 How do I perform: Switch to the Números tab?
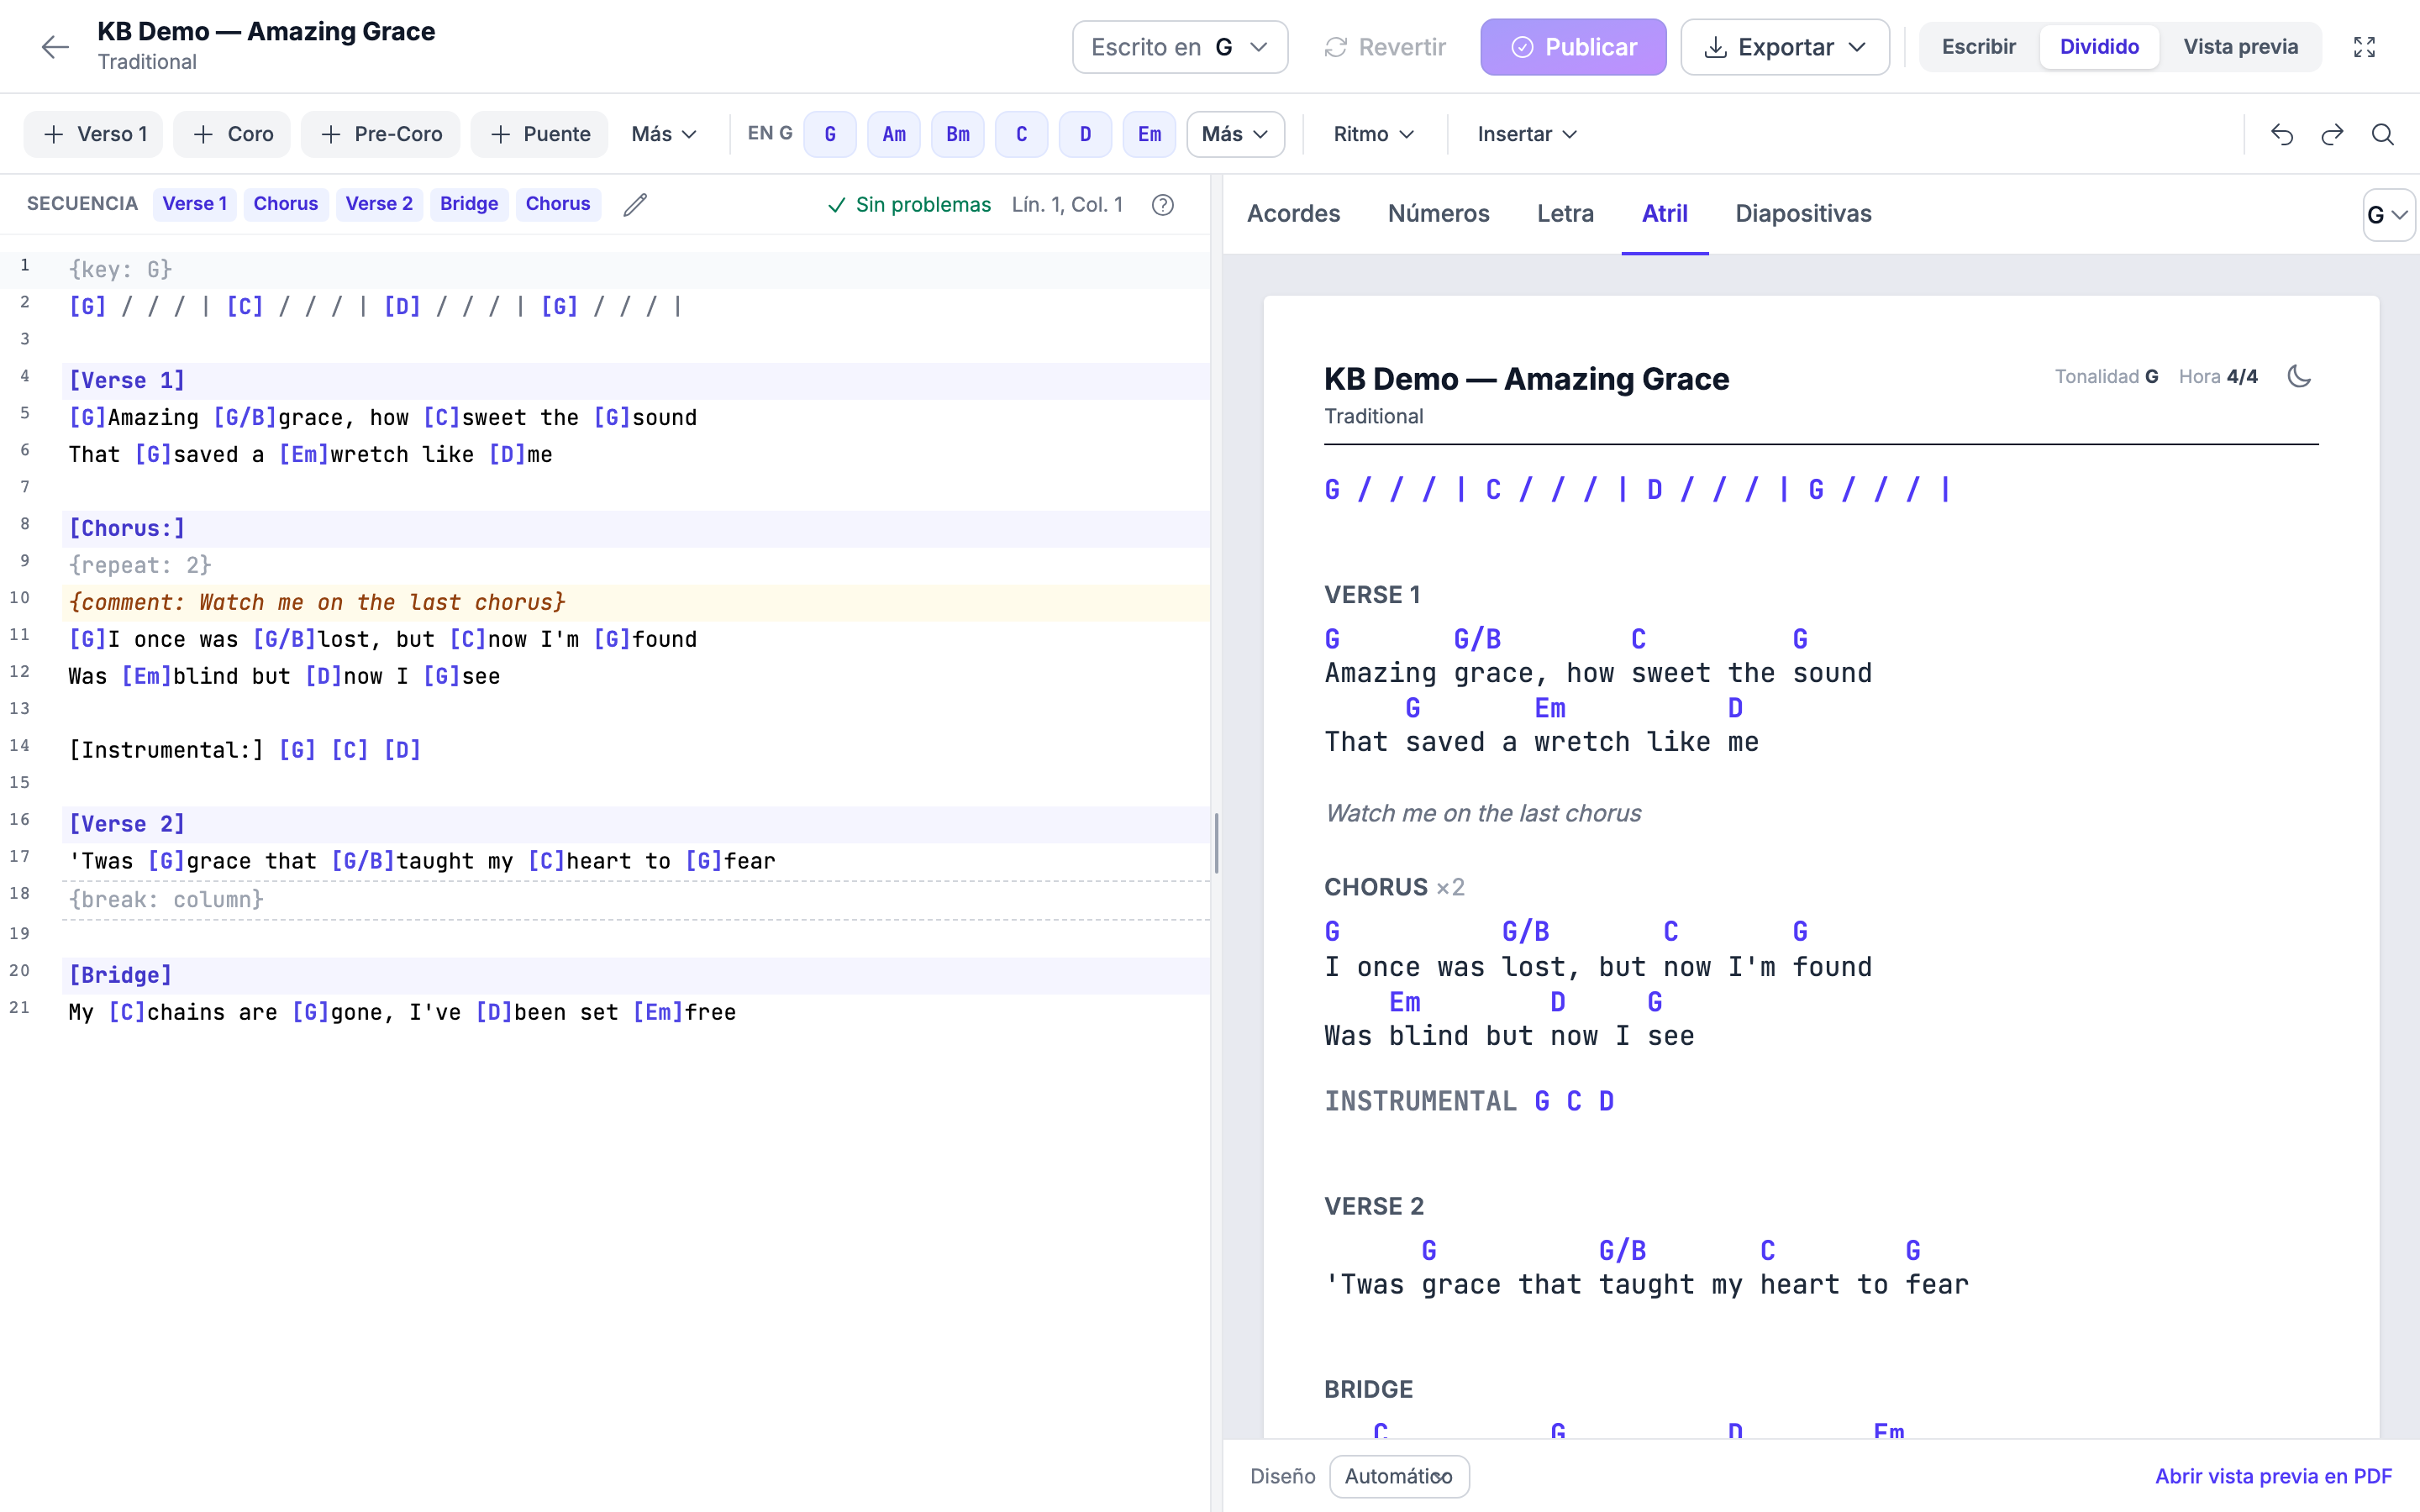click(x=1438, y=214)
